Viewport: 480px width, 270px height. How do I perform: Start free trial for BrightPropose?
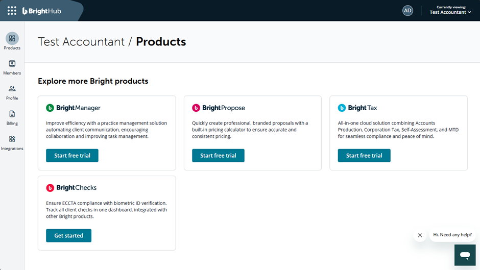point(218,156)
